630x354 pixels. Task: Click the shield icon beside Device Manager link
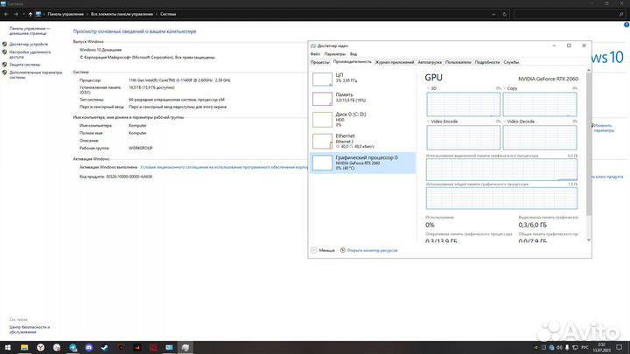tap(4, 45)
